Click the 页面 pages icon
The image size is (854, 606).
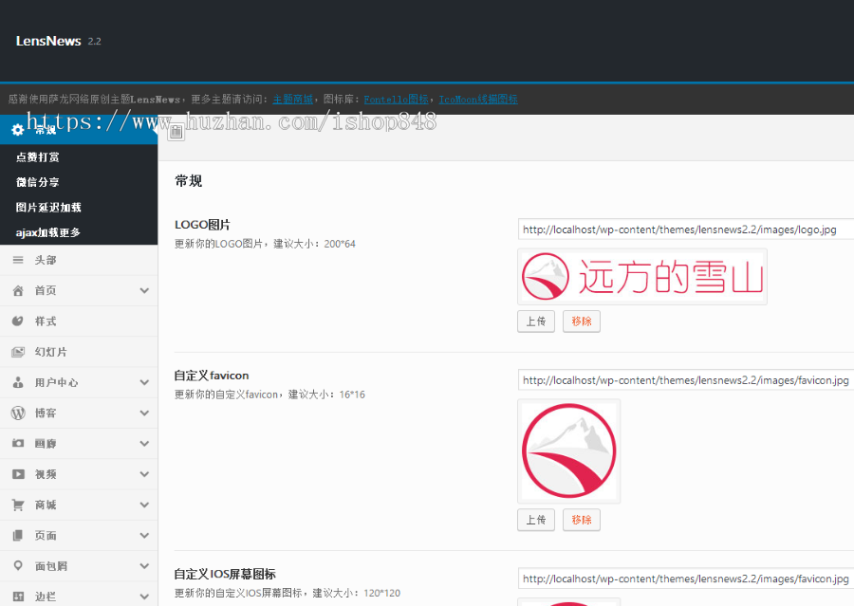18,535
